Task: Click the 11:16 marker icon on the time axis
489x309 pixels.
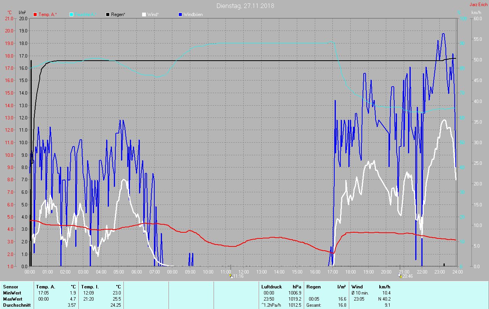Action: coord(231,275)
